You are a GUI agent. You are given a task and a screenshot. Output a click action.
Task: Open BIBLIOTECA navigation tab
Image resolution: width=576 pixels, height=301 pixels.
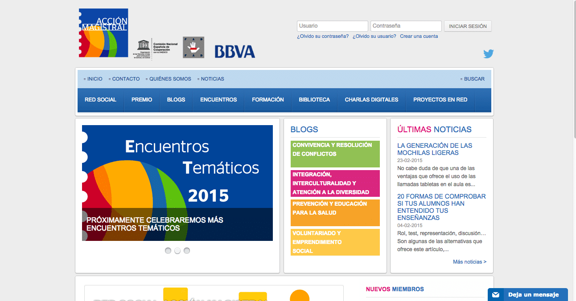314,100
